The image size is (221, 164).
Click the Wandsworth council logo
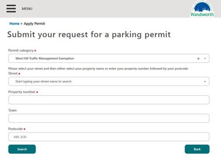202,9
